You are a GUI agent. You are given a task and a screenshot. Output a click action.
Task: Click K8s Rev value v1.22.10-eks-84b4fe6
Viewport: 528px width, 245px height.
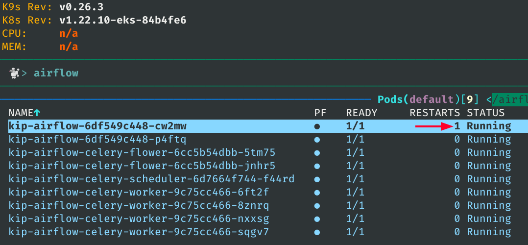(123, 20)
